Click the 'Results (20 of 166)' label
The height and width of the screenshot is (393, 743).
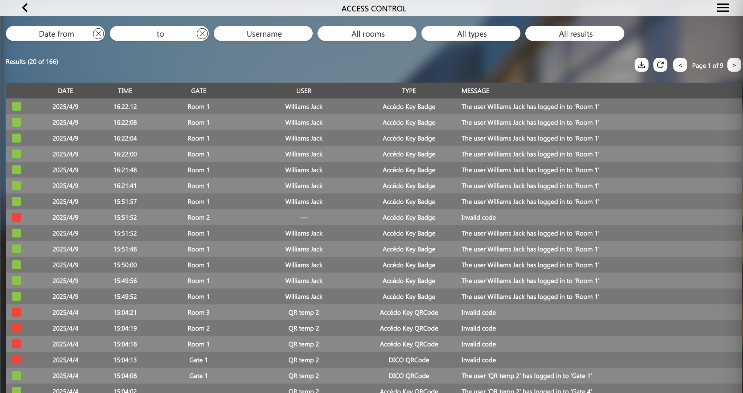pos(32,62)
